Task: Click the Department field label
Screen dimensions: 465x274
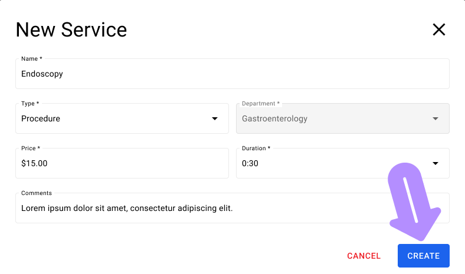Action: point(261,104)
